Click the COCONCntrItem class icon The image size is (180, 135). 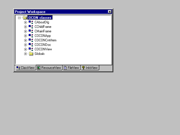tap(31, 40)
